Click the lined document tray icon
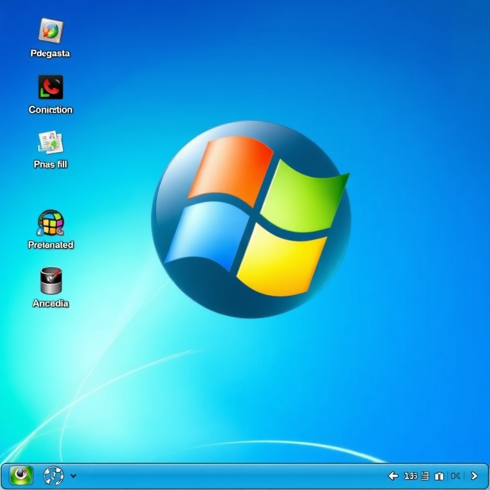The width and height of the screenshot is (490, 490). coord(425,476)
